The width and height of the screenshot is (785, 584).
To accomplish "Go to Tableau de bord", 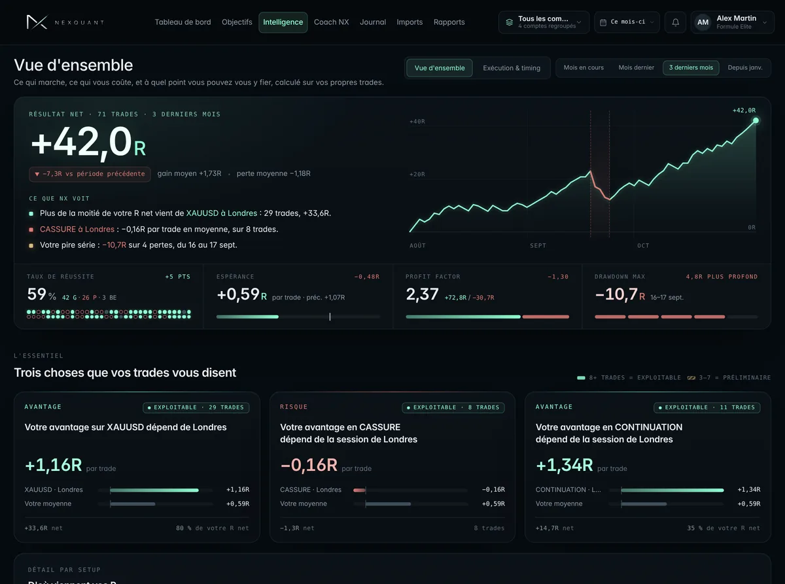I will pos(183,22).
